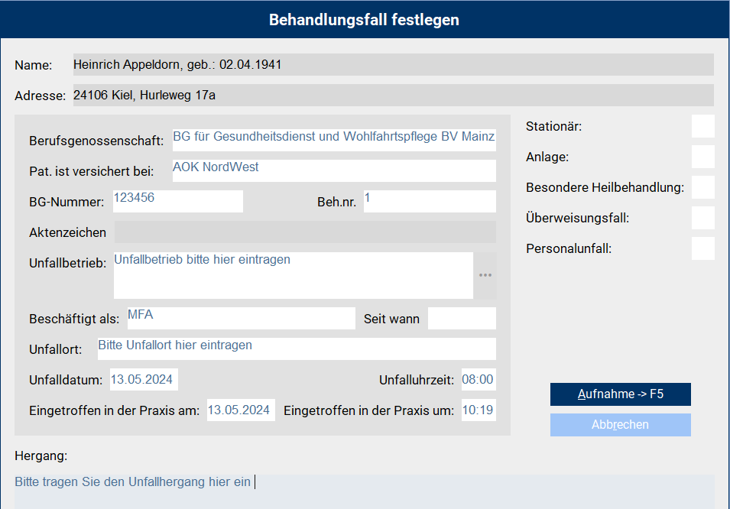This screenshot has height=509, width=730.
Task: Select the Pat. ist versichert bei field
Action: tap(334, 170)
